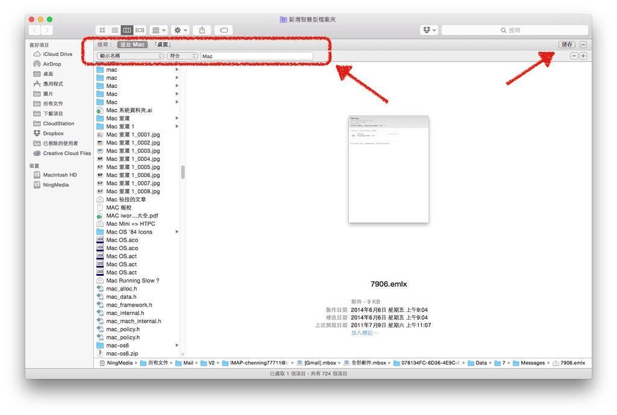Screen dimensions: 617x415
Task: Open 所有文件 in the sidebar
Action: click(x=53, y=104)
